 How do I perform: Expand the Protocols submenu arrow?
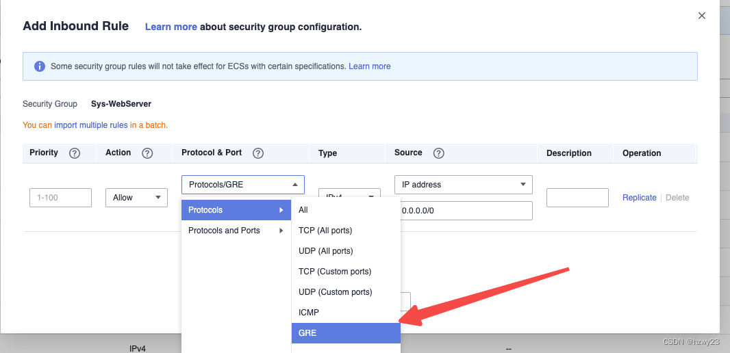[x=281, y=210]
